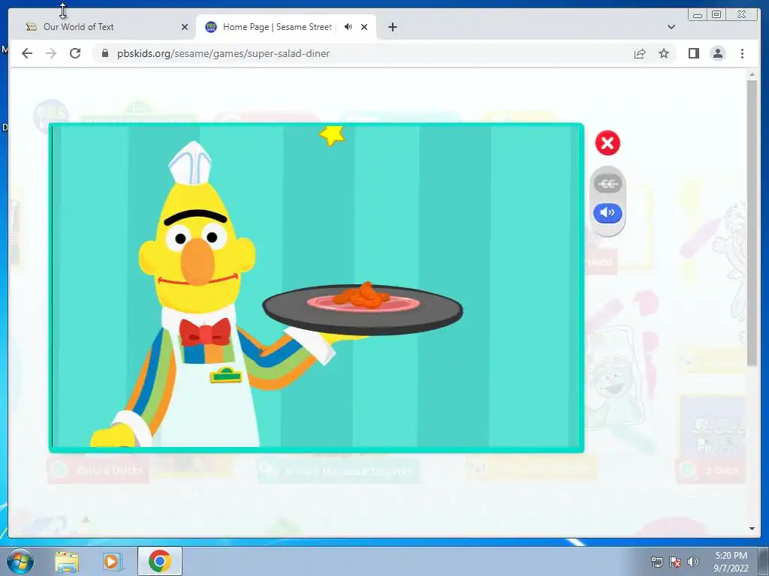The height and width of the screenshot is (576, 769).
Task: Open system volume tray icon
Action: point(693,562)
